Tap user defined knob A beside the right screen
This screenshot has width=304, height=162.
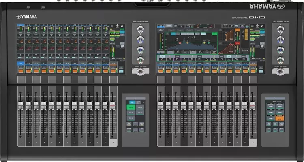280,29
